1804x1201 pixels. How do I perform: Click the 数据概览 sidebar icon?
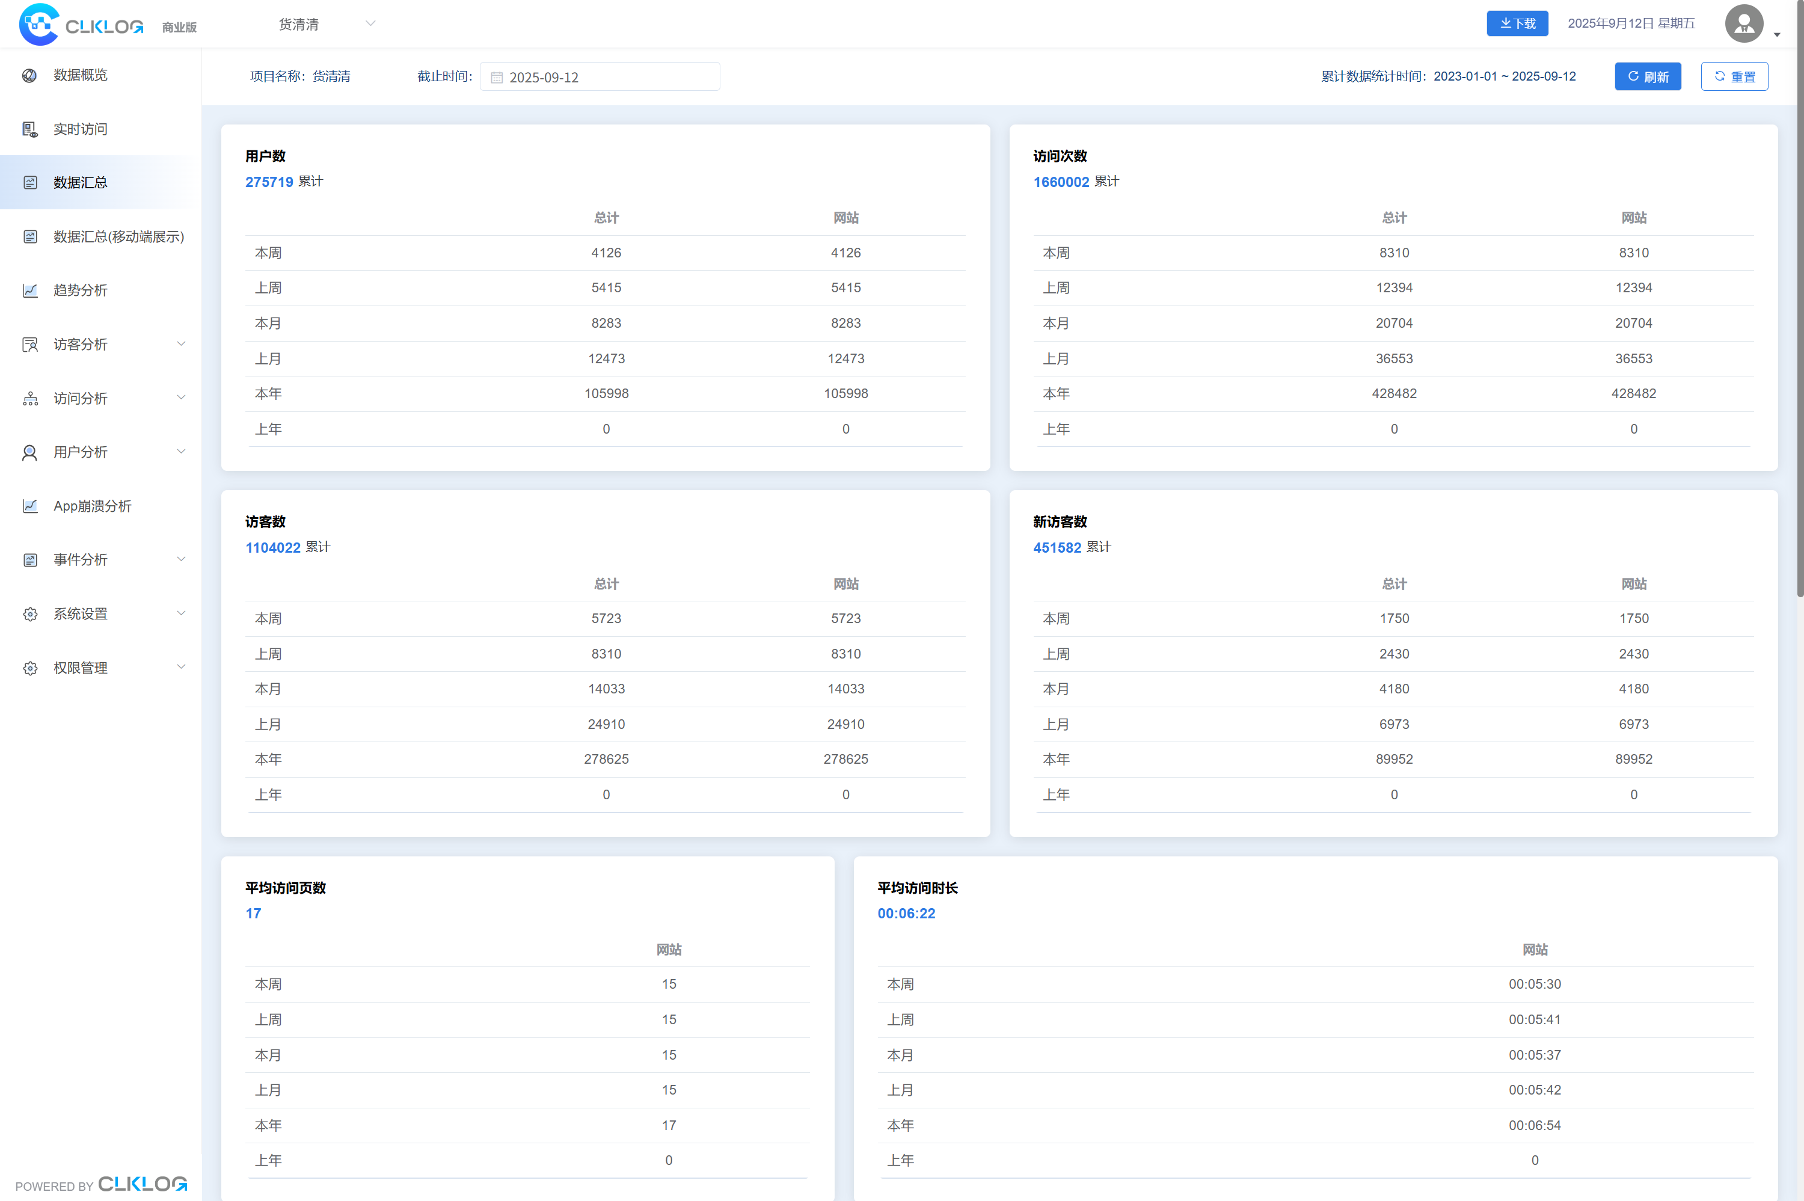pyautogui.click(x=30, y=75)
